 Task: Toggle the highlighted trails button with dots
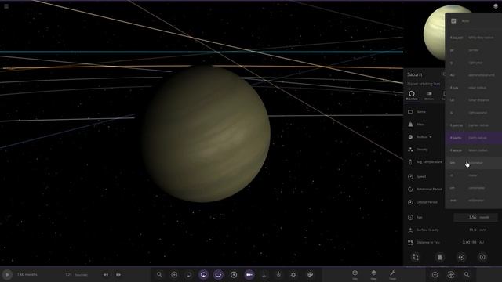(x=249, y=274)
